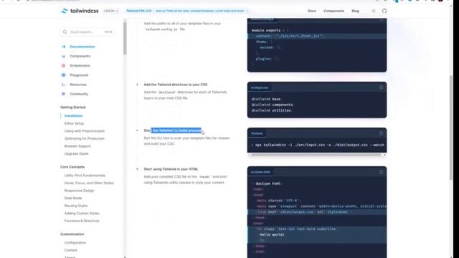
Task: Click the tailwindcss logo in header
Action: [80, 11]
